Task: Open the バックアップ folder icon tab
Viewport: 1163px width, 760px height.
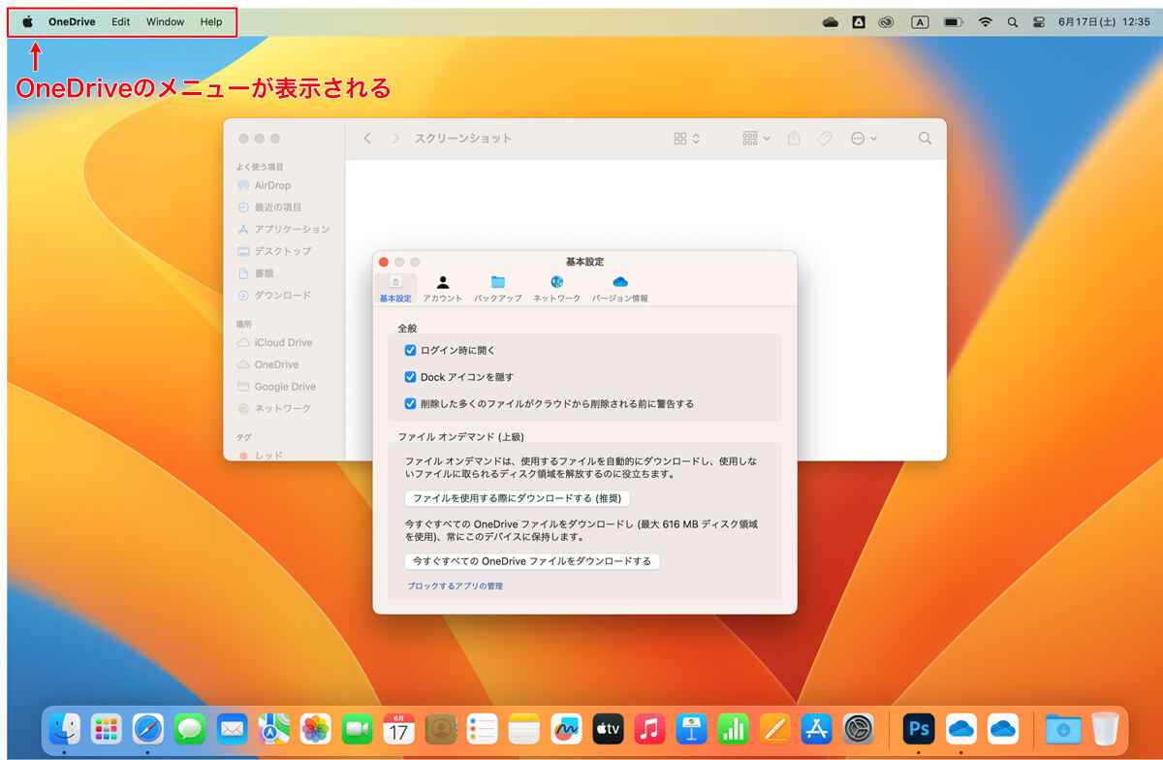Action: point(497,288)
